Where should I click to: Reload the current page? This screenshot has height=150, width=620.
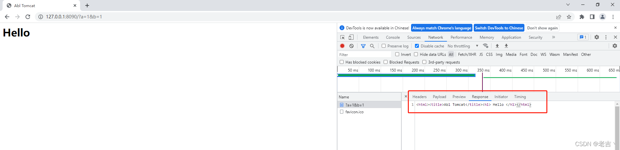tap(28, 17)
